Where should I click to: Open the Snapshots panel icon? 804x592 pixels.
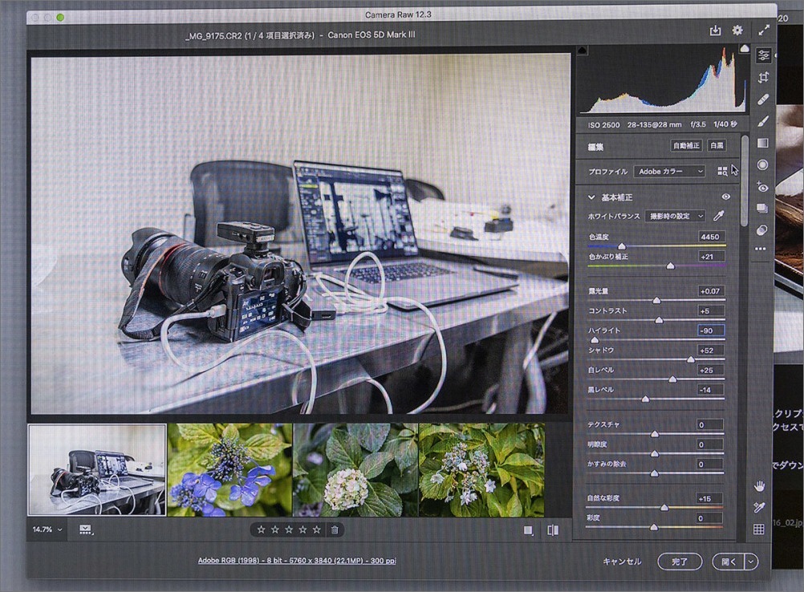(762, 208)
